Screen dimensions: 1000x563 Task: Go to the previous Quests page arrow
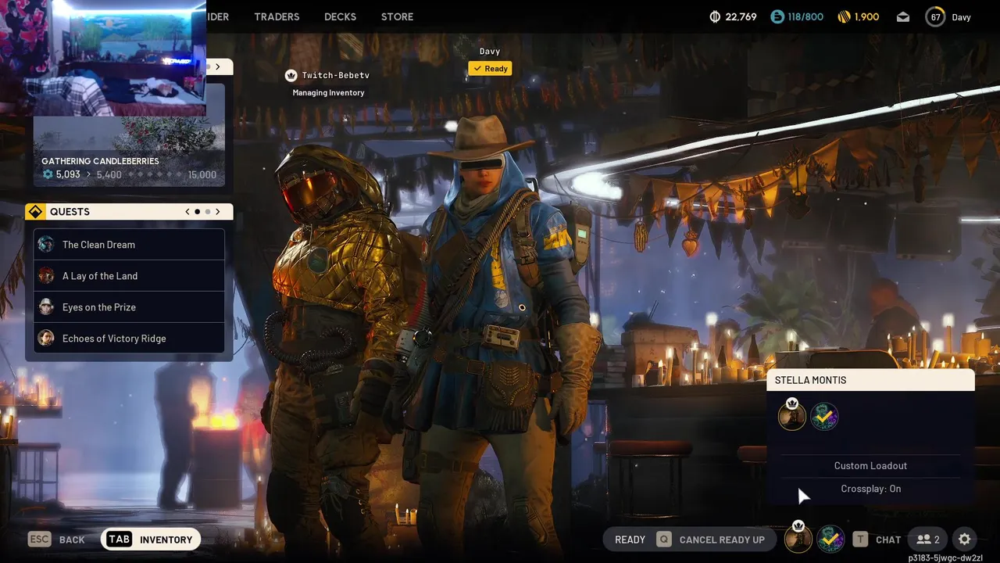(x=187, y=212)
